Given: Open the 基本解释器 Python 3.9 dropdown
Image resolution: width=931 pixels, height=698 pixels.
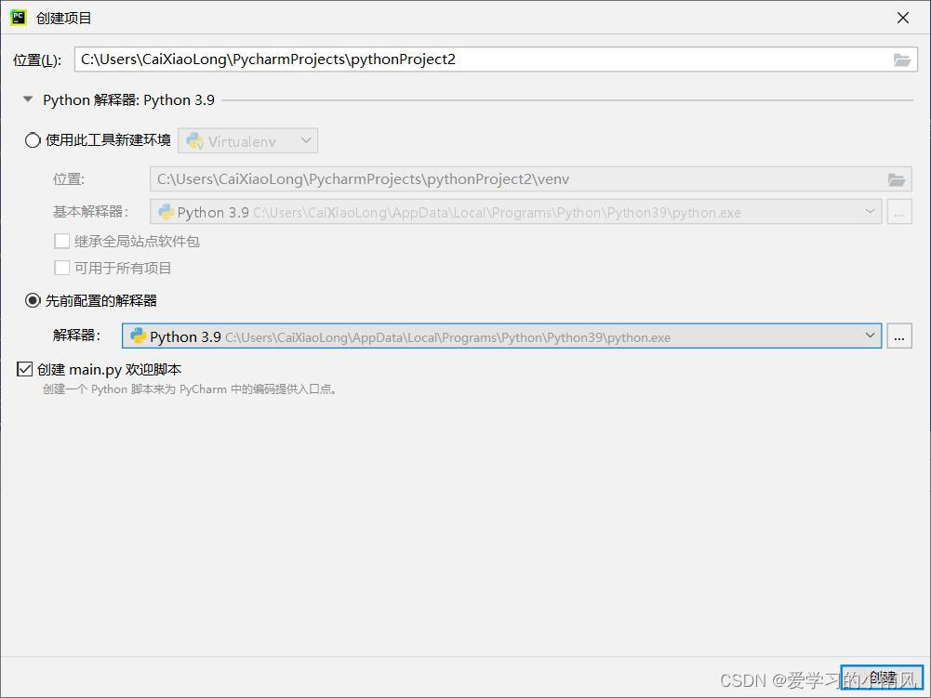Looking at the screenshot, I should [515, 212].
